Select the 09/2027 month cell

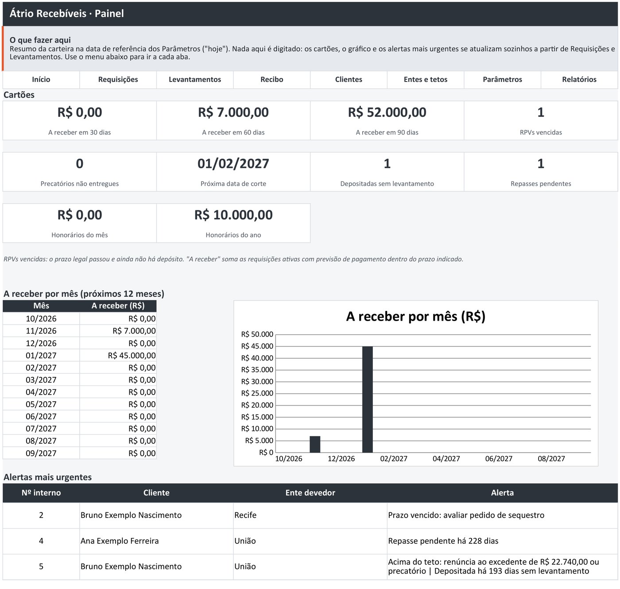[41, 453]
